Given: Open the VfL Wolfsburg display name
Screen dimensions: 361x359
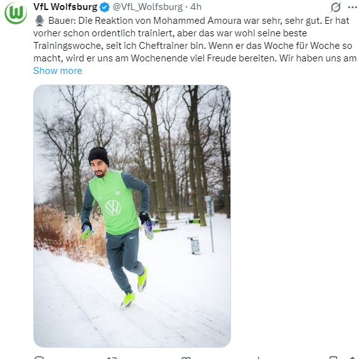Looking at the screenshot, I should click(x=65, y=7).
